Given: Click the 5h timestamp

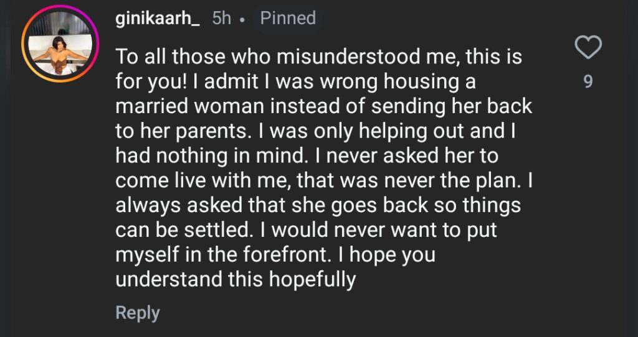Looking at the screenshot, I should coord(222,19).
